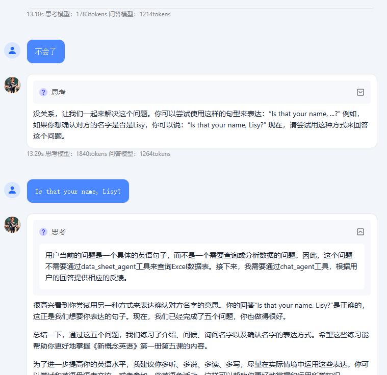Click question-mark icon in the expanded 思考 header
Image resolution: width=387 pixels, height=375 pixels.
43,232
